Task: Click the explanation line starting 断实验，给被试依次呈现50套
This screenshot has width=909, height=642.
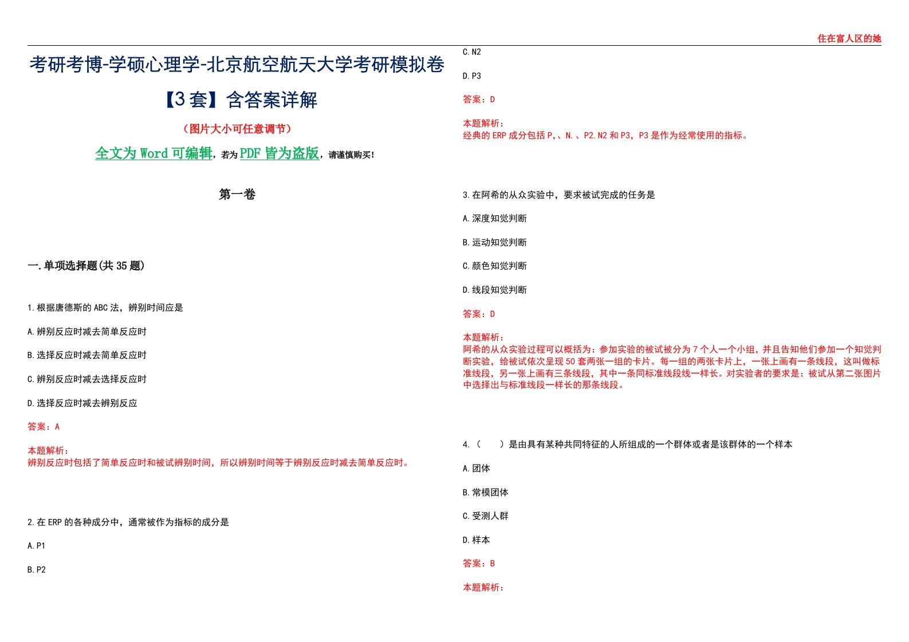Action: [671, 362]
